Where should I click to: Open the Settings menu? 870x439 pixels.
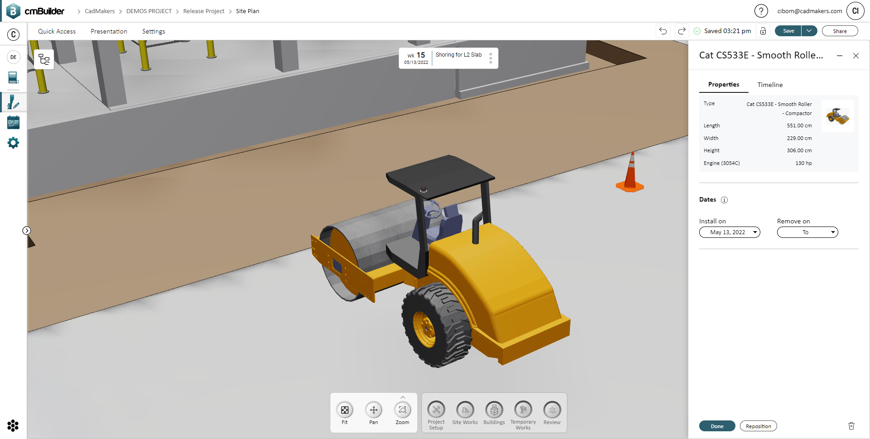pyautogui.click(x=154, y=31)
